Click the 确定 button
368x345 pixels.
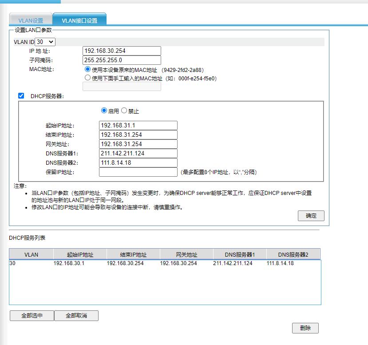click(x=311, y=216)
